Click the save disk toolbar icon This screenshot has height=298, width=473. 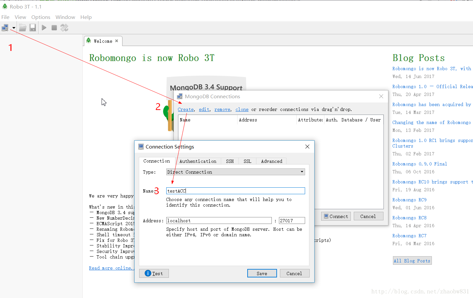[33, 28]
